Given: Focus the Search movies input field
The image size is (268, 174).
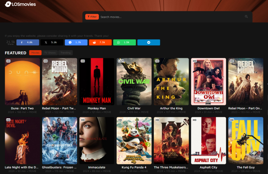Looking at the screenshot, I should [171, 17].
